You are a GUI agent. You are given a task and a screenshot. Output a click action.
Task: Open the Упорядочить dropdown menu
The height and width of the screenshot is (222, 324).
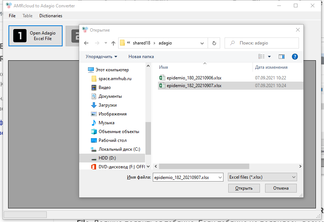coord(102,57)
